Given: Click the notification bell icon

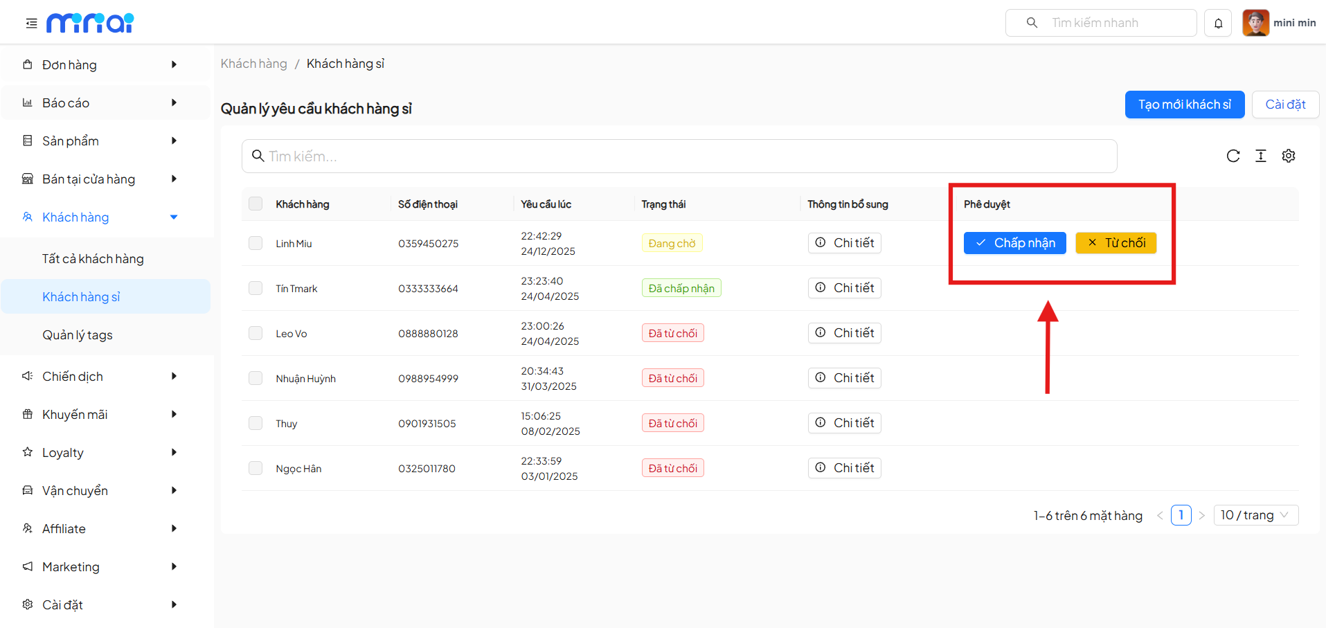Looking at the screenshot, I should point(1218,23).
